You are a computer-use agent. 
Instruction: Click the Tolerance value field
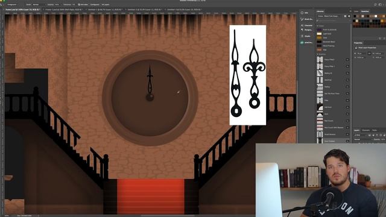pyautogui.click(x=74, y=5)
